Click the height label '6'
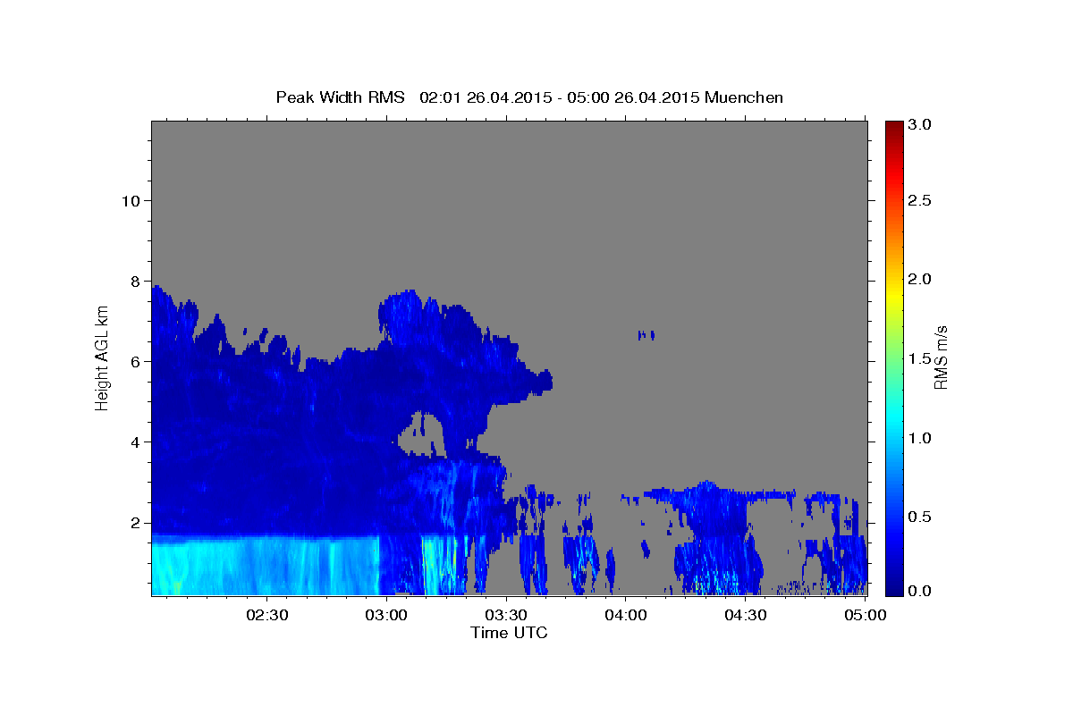The height and width of the screenshot is (715, 1073). tap(133, 361)
